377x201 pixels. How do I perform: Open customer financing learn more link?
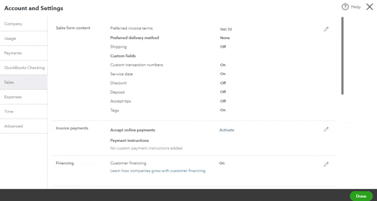158,171
